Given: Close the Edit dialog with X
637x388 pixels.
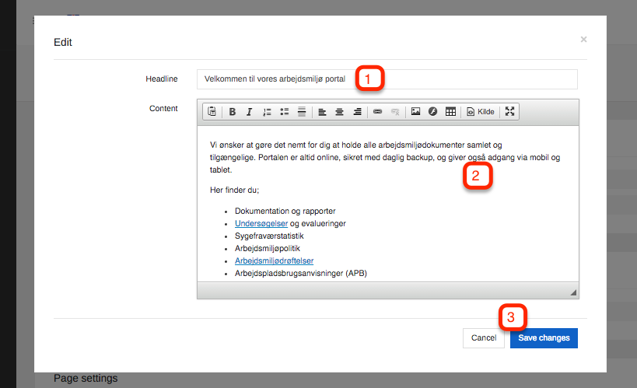Looking at the screenshot, I should (x=584, y=40).
